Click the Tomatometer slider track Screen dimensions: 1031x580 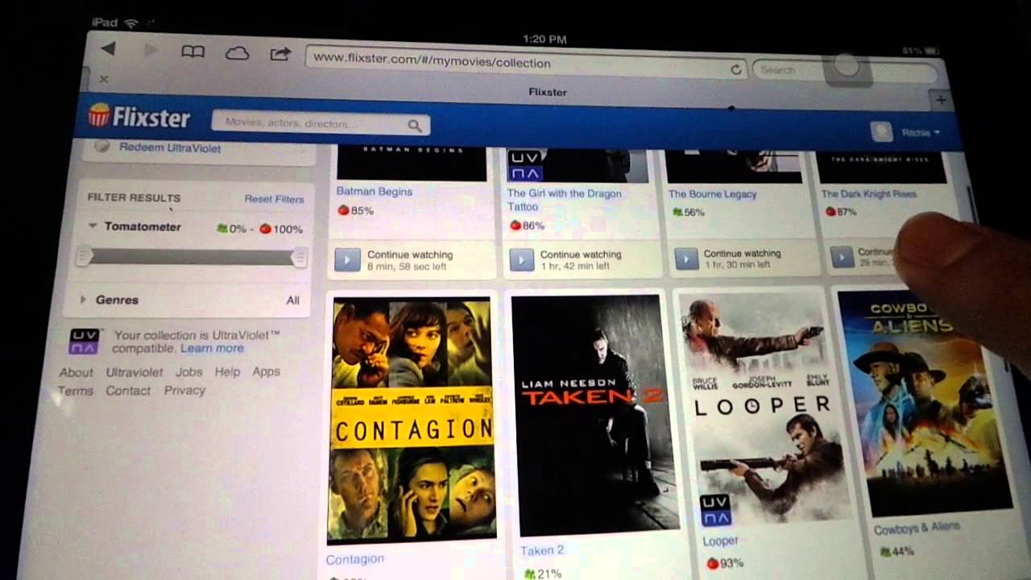coord(192,257)
